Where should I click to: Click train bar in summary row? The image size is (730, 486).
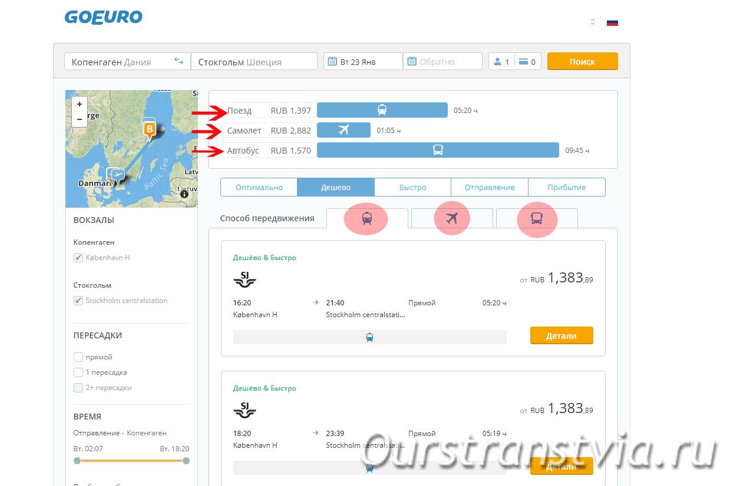point(382,110)
